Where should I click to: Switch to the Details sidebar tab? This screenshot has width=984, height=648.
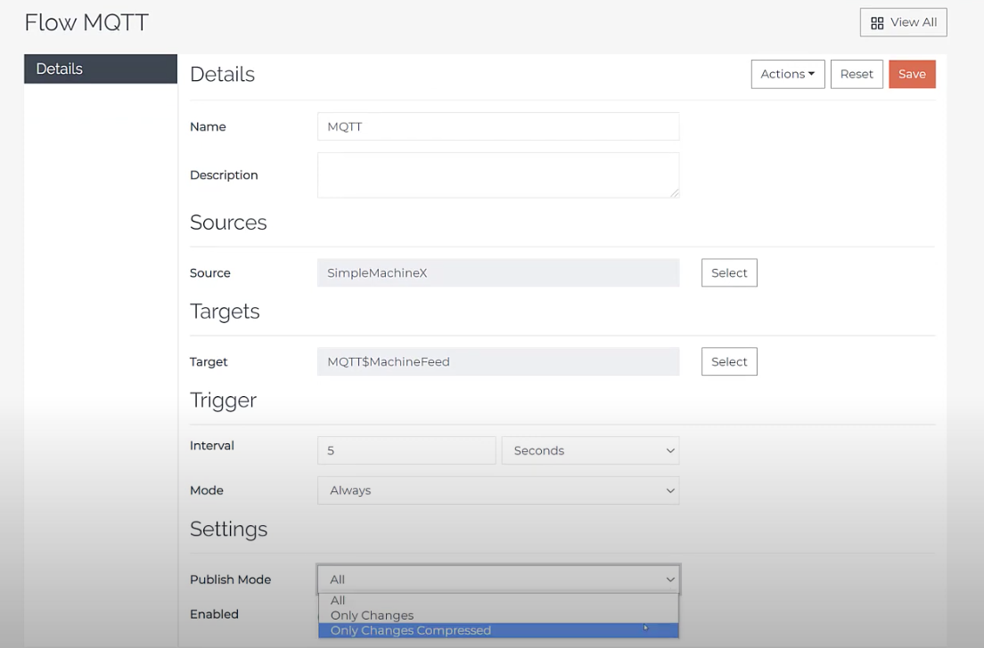[100, 69]
